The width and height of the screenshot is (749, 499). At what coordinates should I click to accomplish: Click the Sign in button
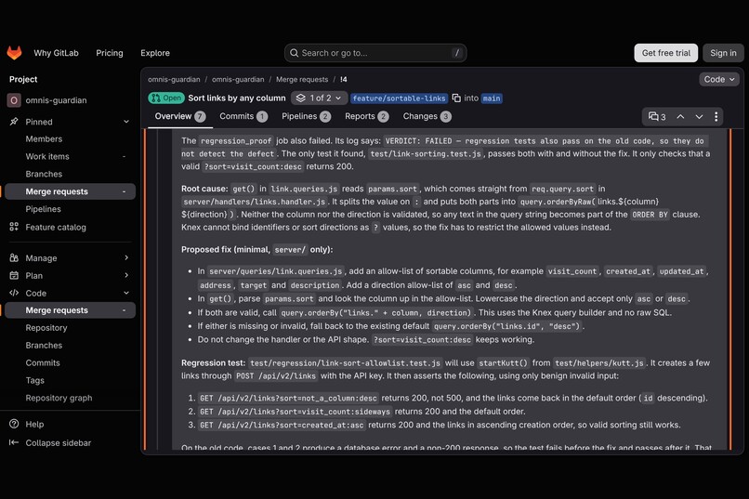pos(723,53)
